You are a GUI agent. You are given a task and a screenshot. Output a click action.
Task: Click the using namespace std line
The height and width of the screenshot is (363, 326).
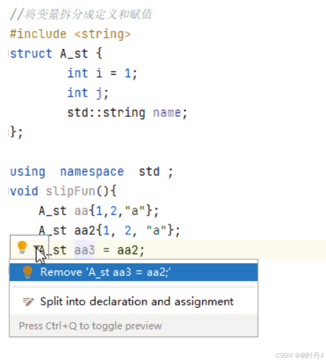[91, 172]
